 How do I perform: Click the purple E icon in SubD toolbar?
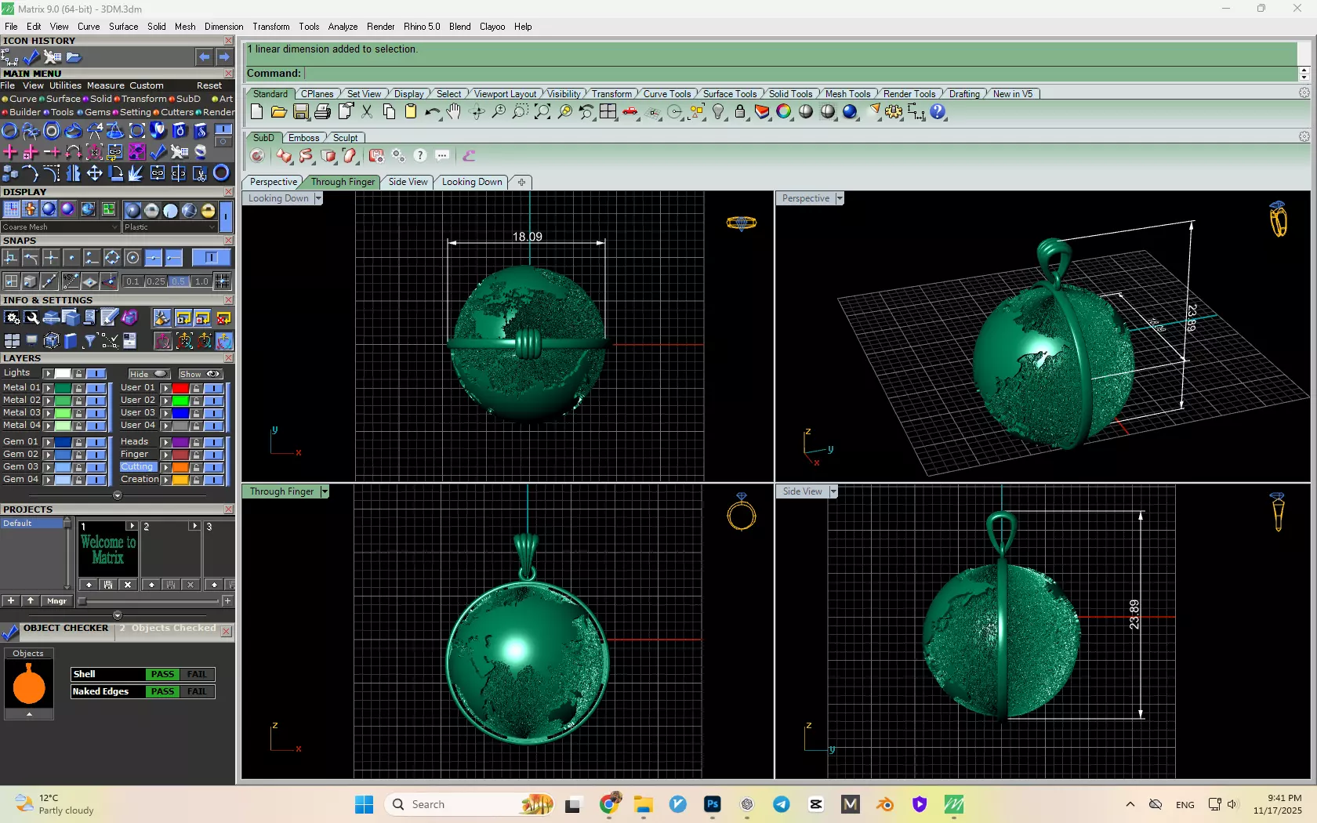pyautogui.click(x=469, y=156)
